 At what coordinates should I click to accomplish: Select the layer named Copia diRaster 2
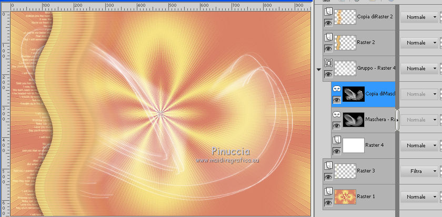(375, 17)
